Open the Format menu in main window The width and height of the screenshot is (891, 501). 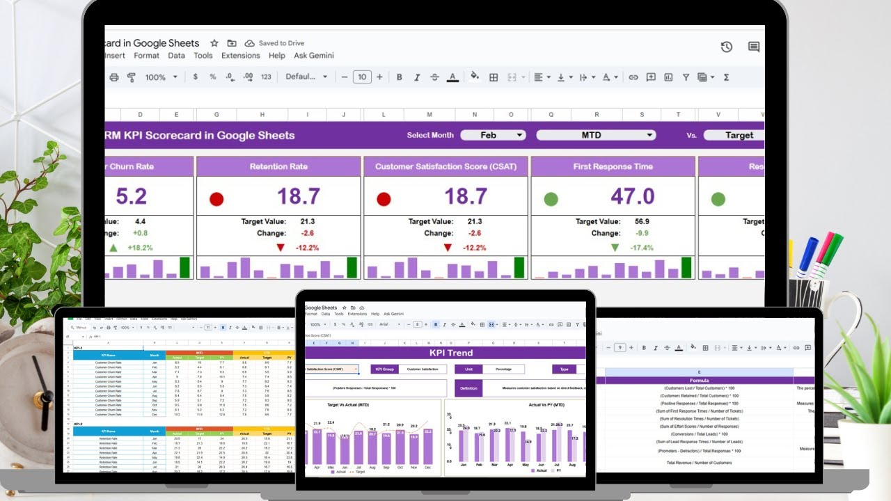click(146, 56)
